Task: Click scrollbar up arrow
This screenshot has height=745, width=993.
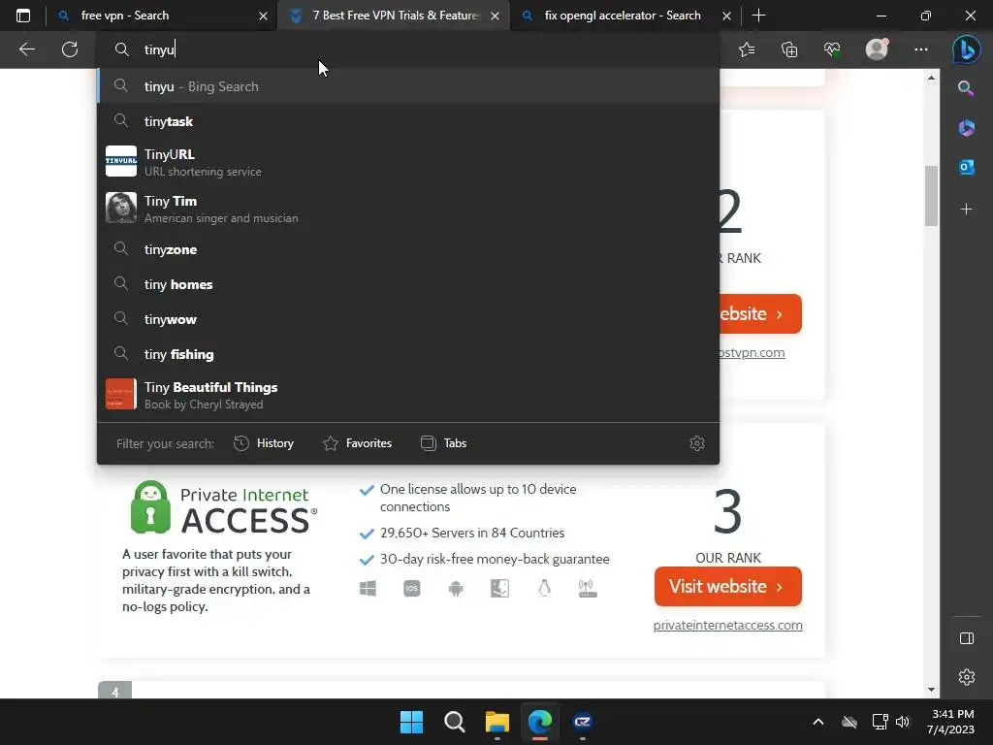Action: pyautogui.click(x=931, y=78)
